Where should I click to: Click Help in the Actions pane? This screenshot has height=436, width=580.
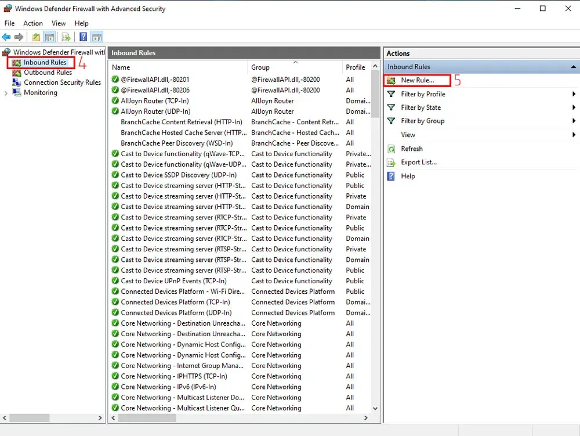coord(408,176)
